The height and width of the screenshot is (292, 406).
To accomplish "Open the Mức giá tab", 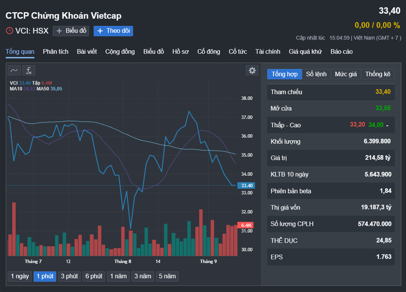I will pos(346,74).
